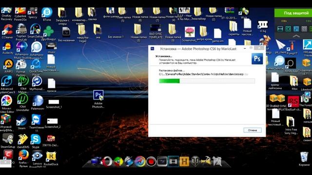Open the скрипты folder
Image resolution: width=312 pixels, height=175 pixels.
(x=234, y=28)
